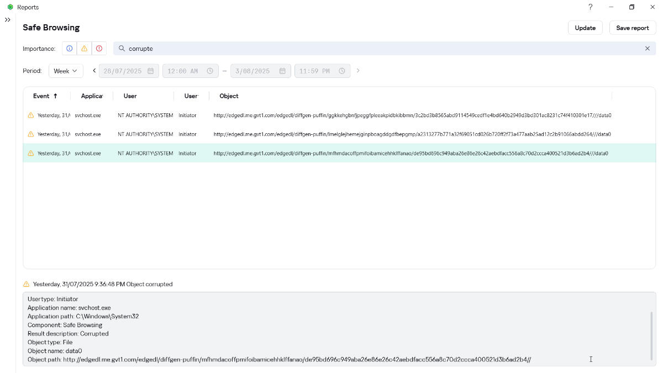Click the sort ascending arrow in Event header
The width and height of the screenshot is (663, 373).
(x=55, y=96)
